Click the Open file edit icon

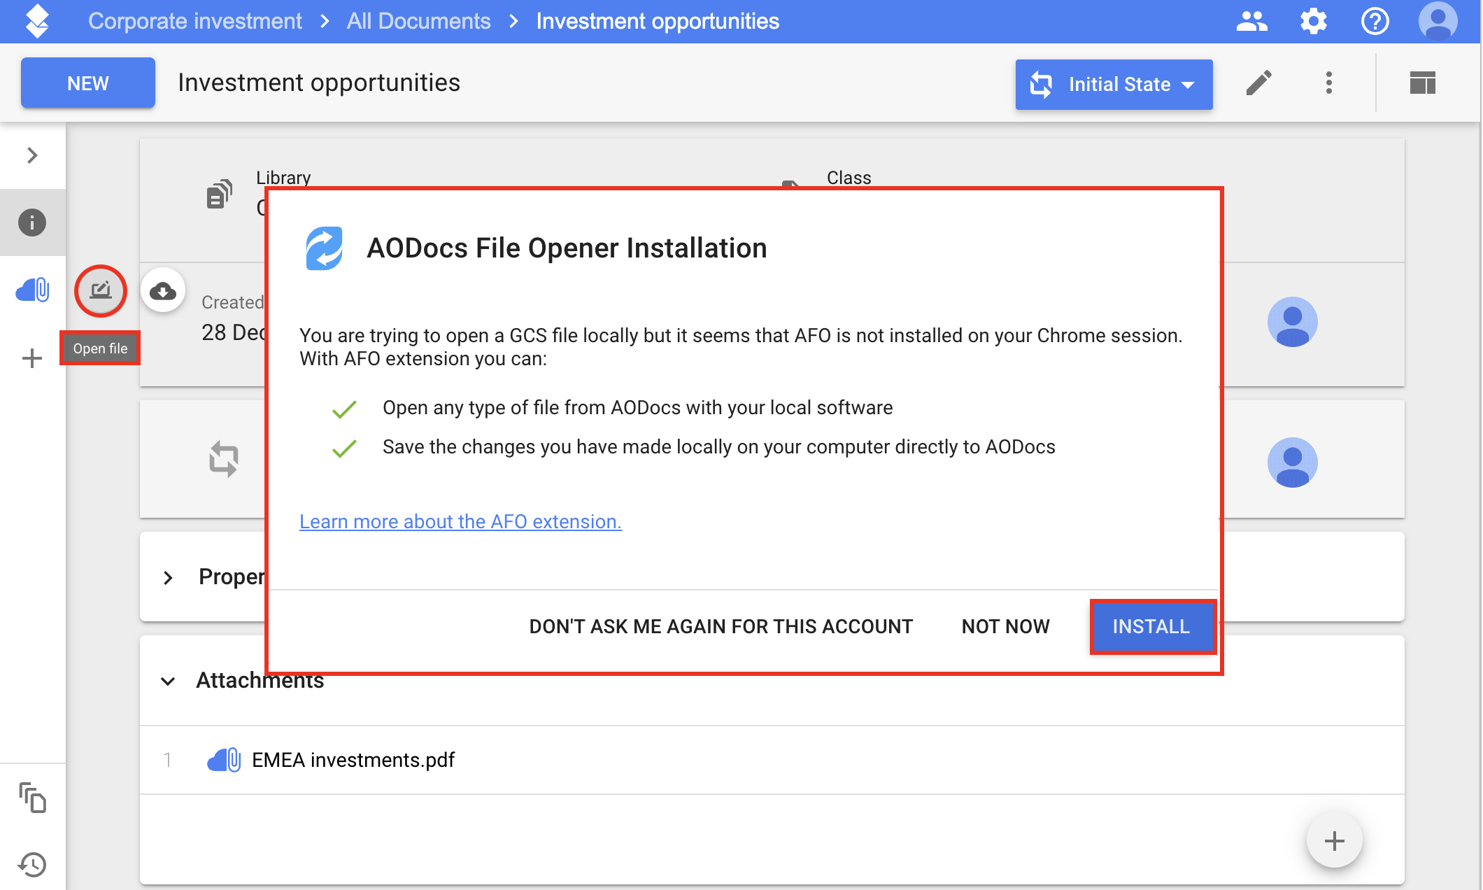tap(101, 290)
